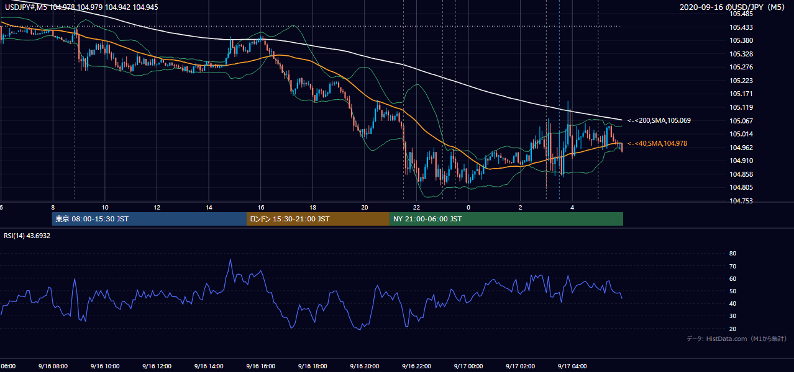The height and width of the screenshot is (372, 794).
Task: Click hour label 14 under price chart
Action: [x=209, y=207]
